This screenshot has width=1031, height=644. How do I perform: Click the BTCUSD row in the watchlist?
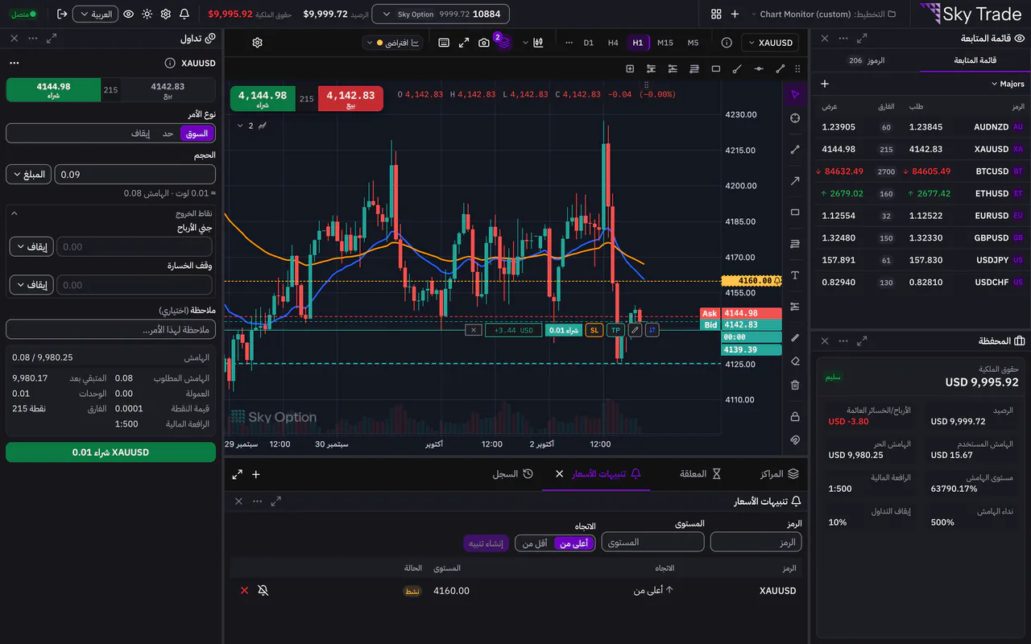coord(921,171)
